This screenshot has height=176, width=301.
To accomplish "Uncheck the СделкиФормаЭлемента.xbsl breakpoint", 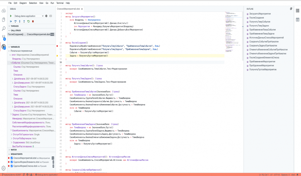I will (12, 162).
